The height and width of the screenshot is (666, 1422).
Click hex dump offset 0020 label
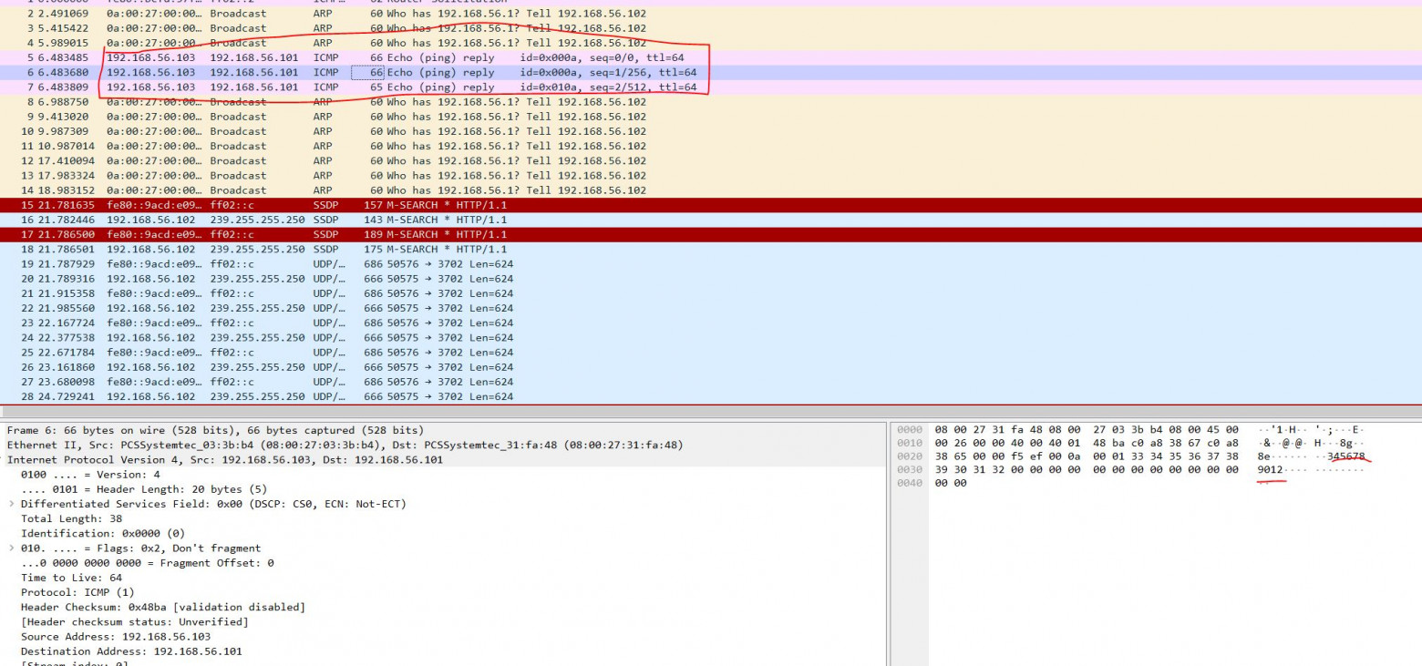pyautogui.click(x=910, y=456)
